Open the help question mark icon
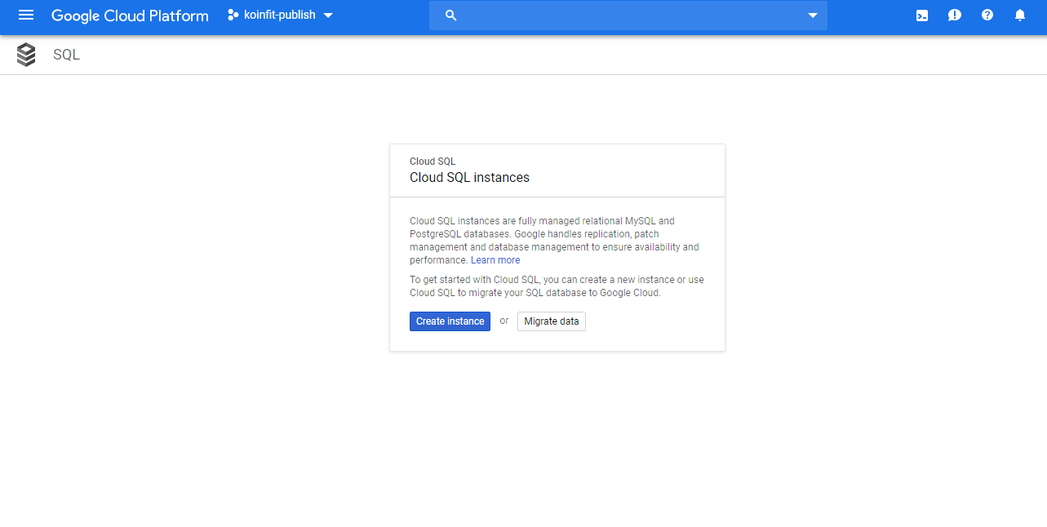Image resolution: width=1047 pixels, height=527 pixels. tap(987, 15)
